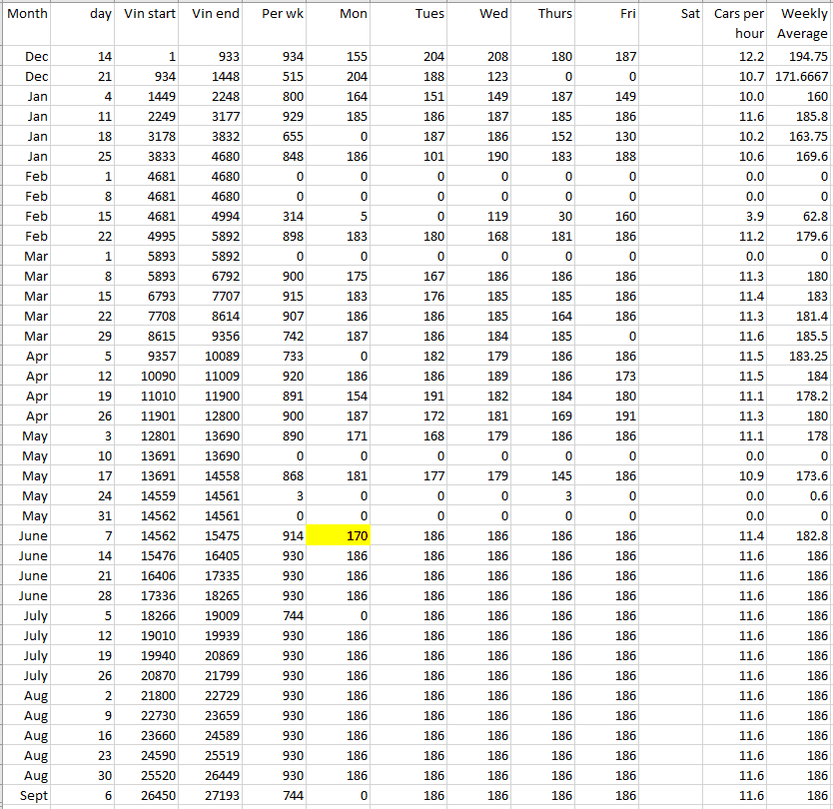Select the cell with value 171.6667

[x=800, y=77]
